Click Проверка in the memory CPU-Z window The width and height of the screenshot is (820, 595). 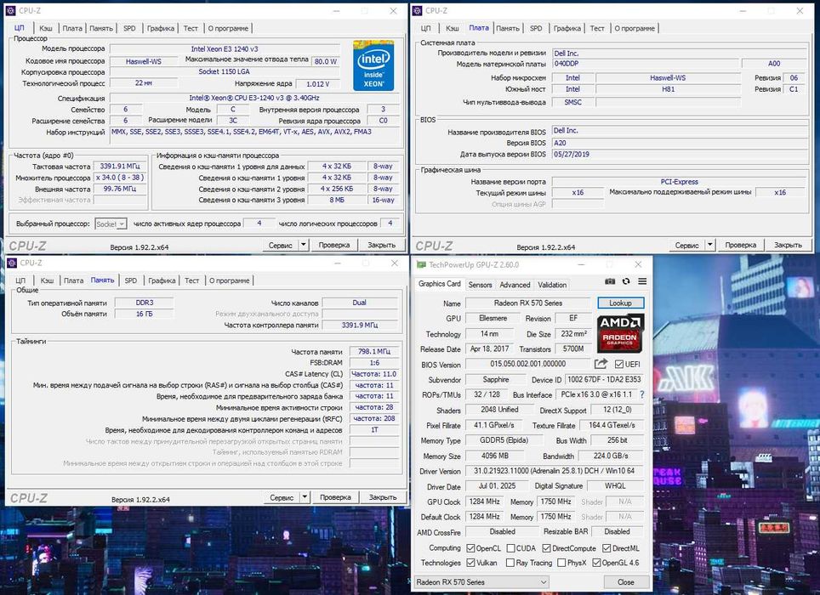335,496
